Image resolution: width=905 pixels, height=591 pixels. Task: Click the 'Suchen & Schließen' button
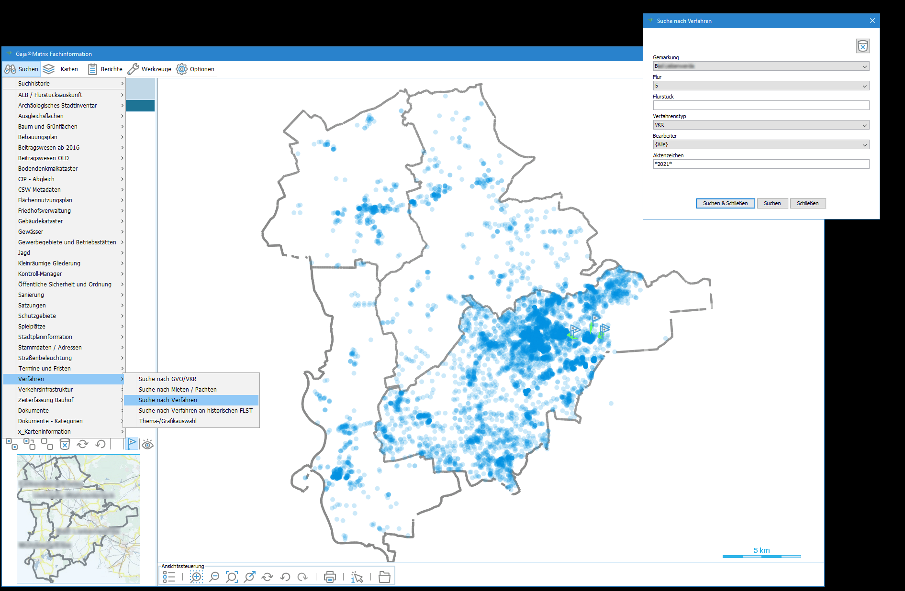[725, 203]
